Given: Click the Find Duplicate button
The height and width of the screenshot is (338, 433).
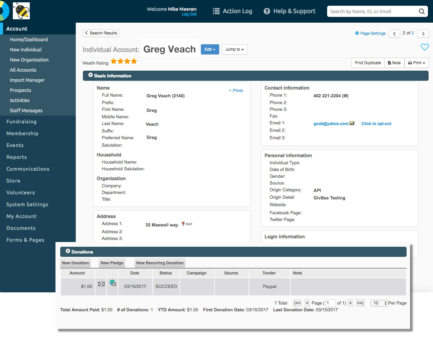Looking at the screenshot, I should point(368,63).
